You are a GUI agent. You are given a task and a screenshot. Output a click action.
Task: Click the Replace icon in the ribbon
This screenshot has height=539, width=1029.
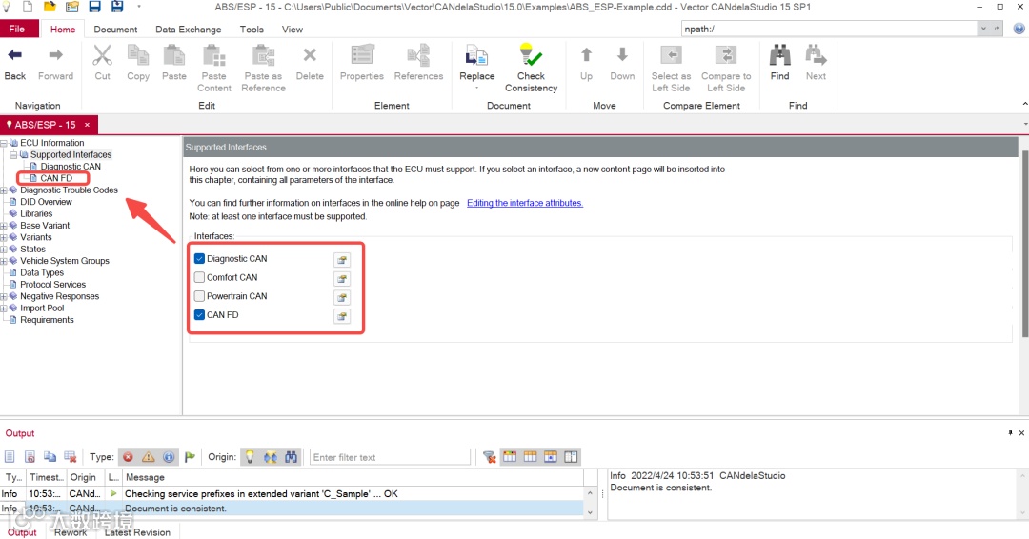[476, 56]
